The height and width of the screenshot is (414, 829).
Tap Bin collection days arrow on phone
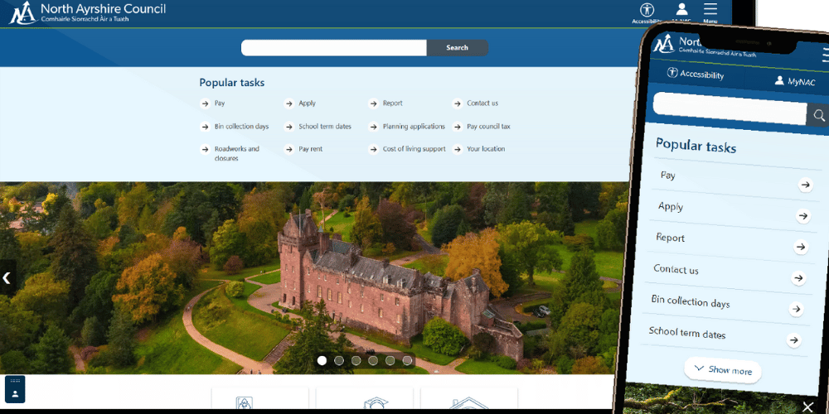(x=796, y=310)
